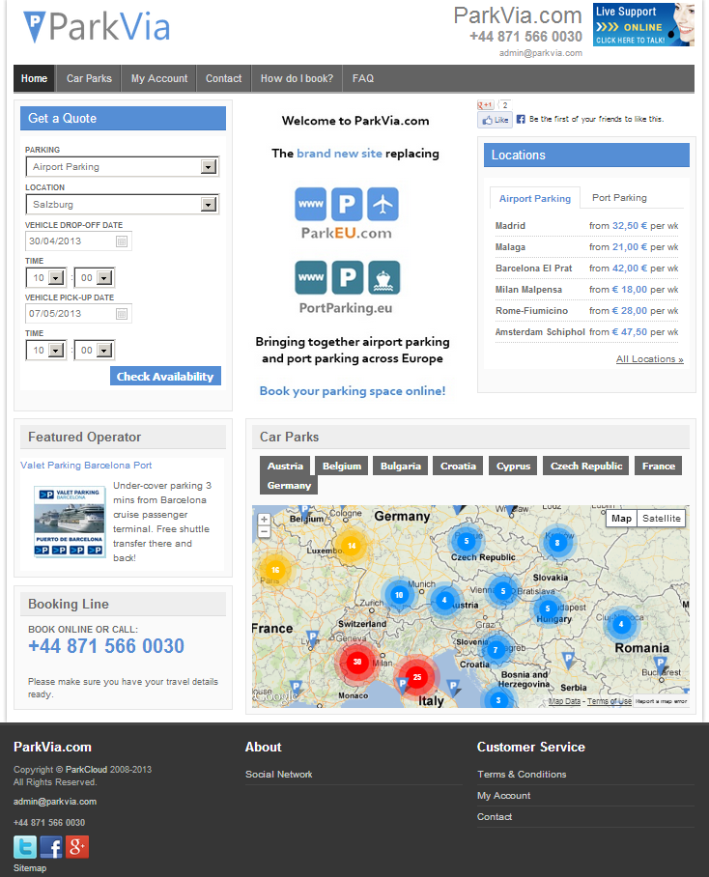Click the ParkVia logo

tap(97, 27)
